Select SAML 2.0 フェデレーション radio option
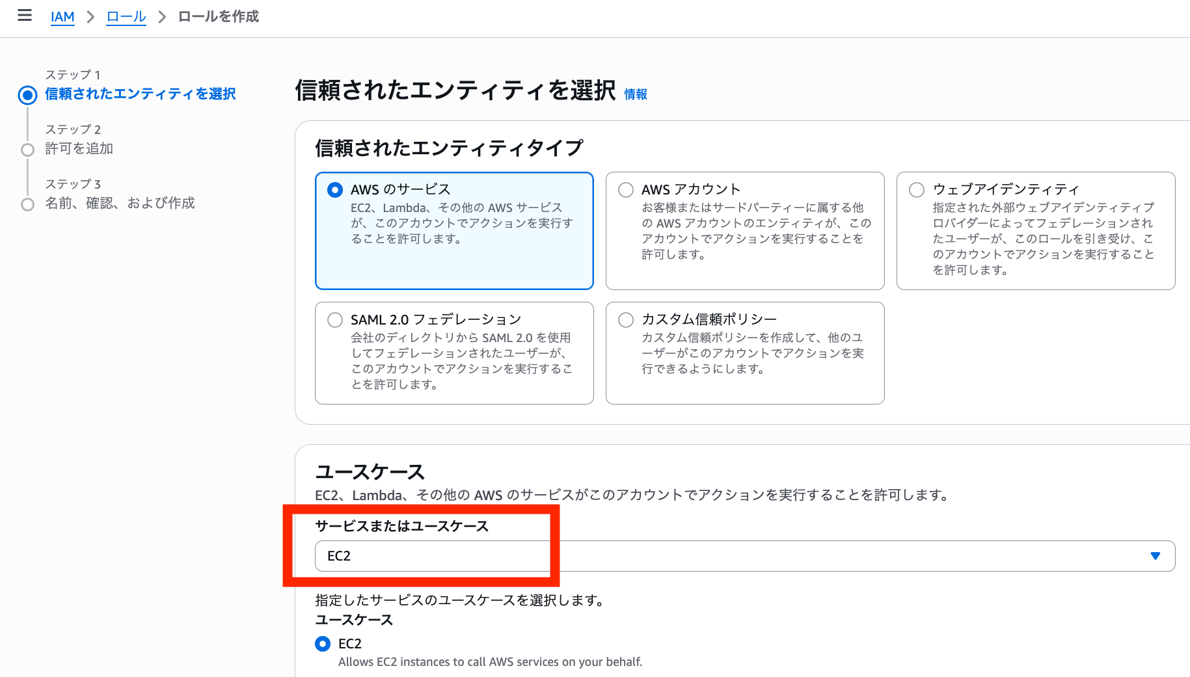 (335, 320)
